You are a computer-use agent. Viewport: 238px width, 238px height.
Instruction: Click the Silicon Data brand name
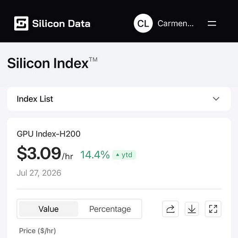61,24
